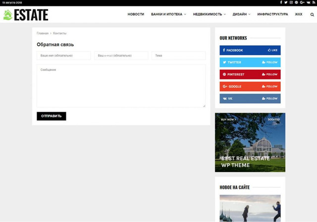Open the Pinterest icon in top bar
Viewport: 317px width, 222px height.
(296, 2)
